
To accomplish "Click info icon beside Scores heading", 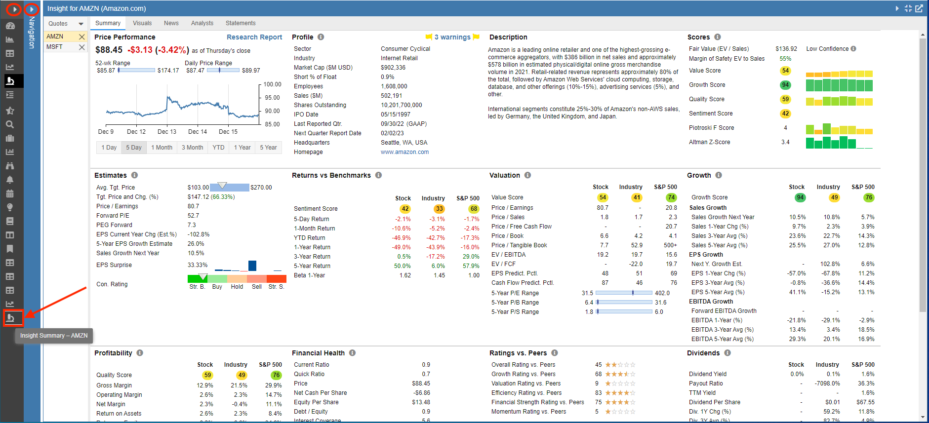I will [718, 37].
